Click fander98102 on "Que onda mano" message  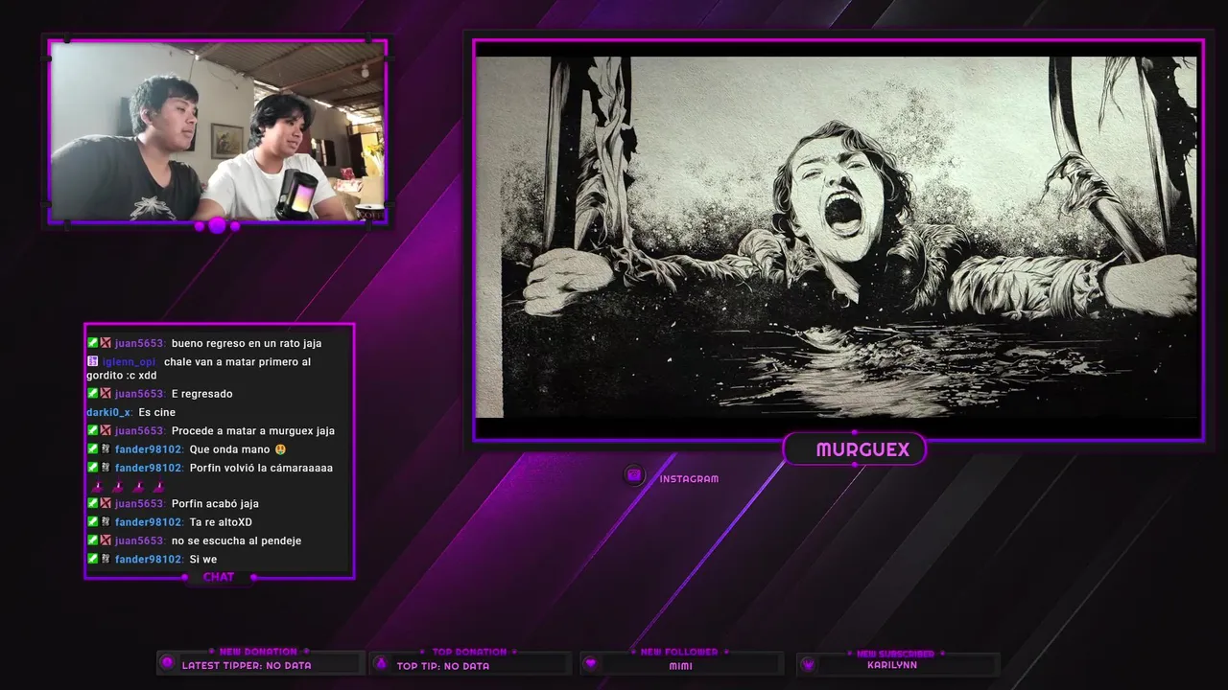tap(149, 449)
